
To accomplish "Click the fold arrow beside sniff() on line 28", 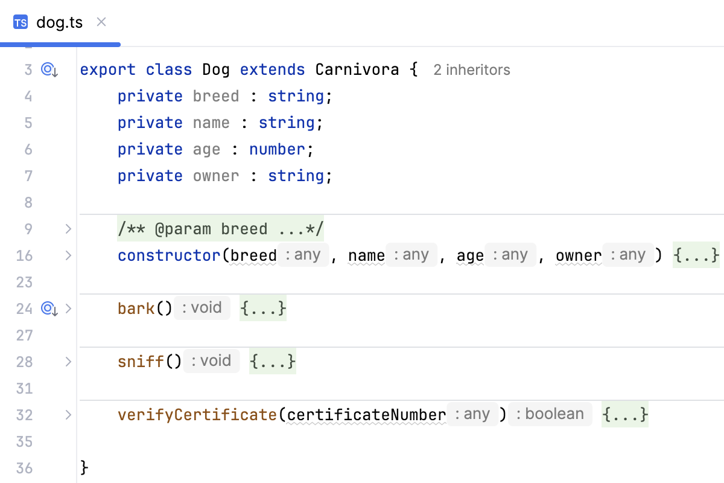I will coord(68,362).
